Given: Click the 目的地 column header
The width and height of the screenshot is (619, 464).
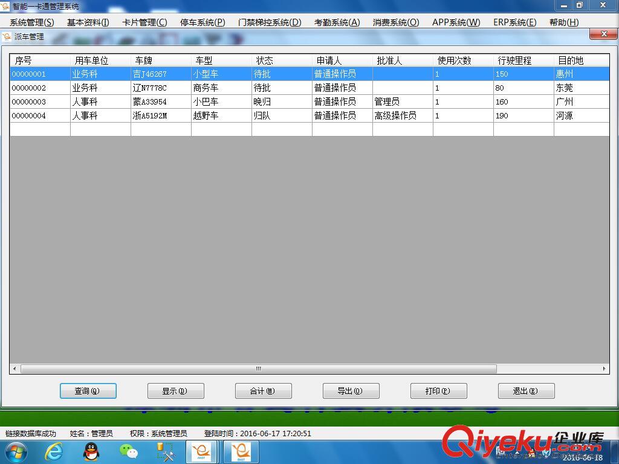Looking at the screenshot, I should [581, 60].
